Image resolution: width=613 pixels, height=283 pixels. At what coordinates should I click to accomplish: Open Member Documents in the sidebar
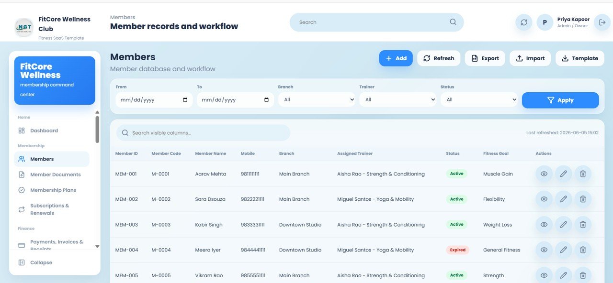(x=52, y=174)
